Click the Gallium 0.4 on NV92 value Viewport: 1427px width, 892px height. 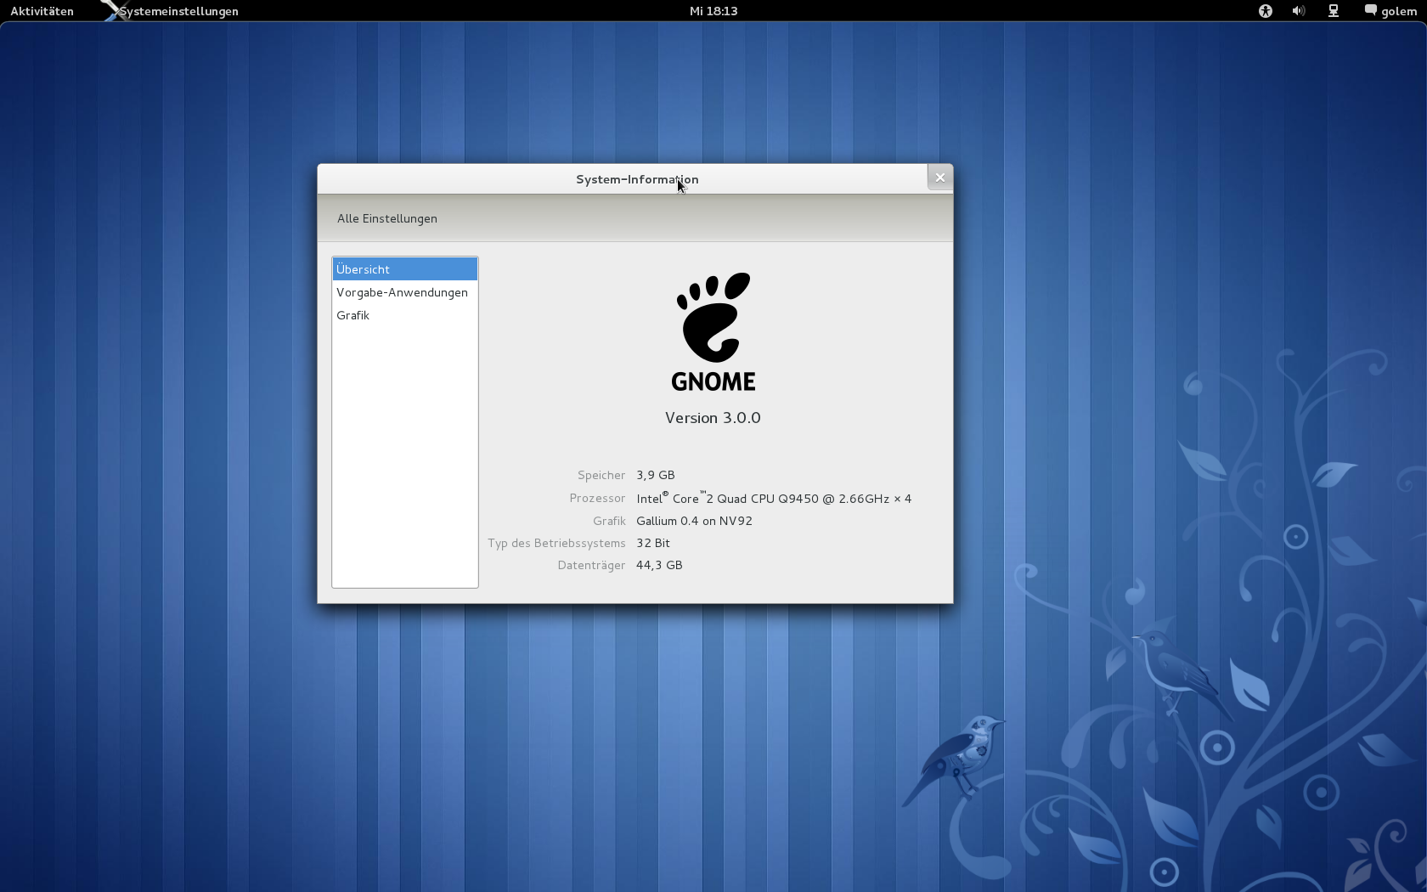click(694, 521)
